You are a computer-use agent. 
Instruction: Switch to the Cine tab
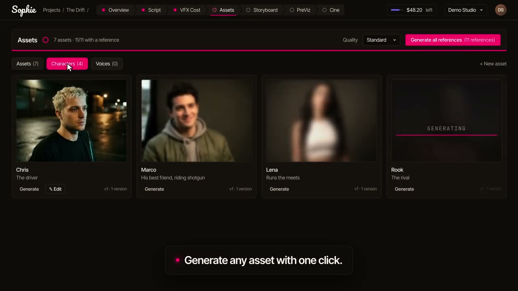click(331, 10)
